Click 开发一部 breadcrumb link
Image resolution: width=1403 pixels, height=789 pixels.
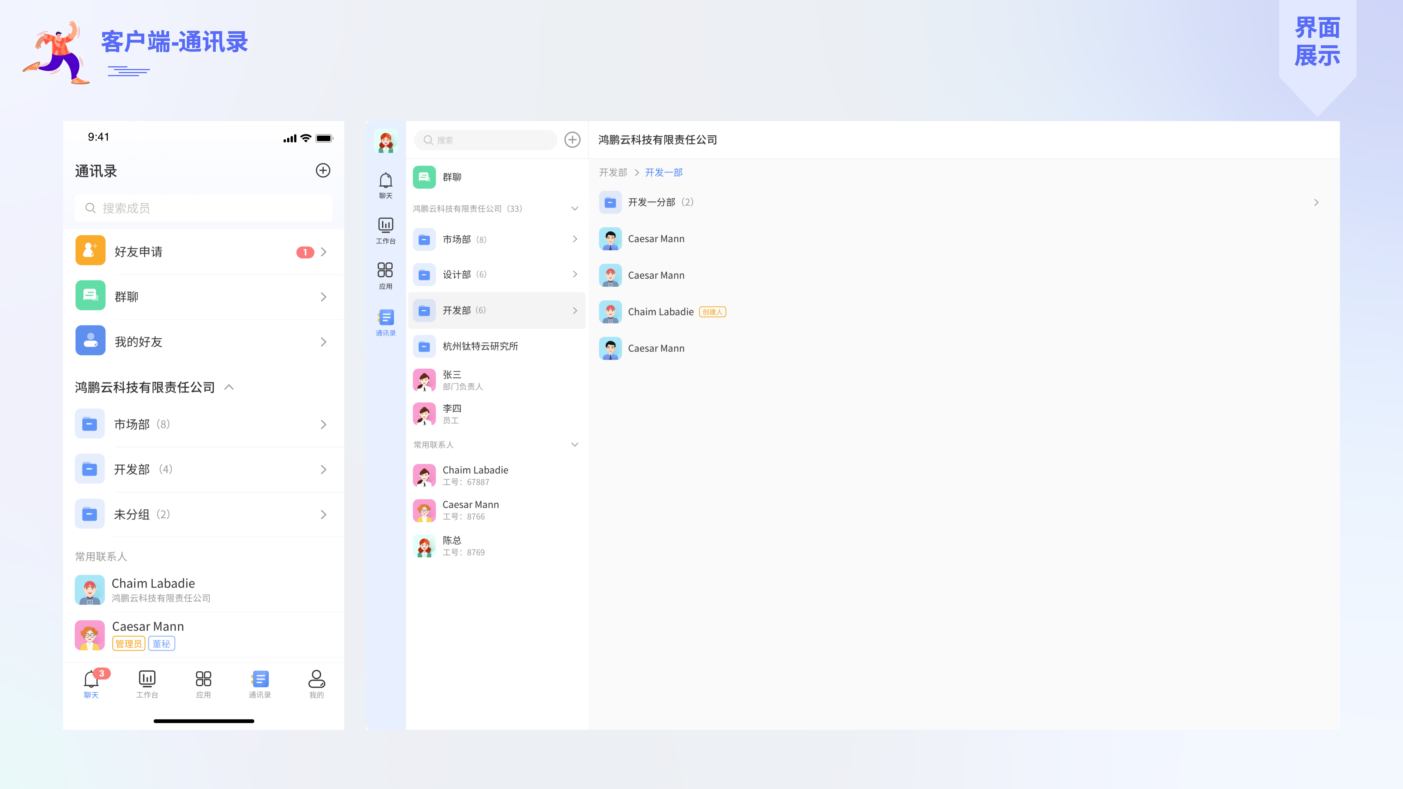point(664,173)
